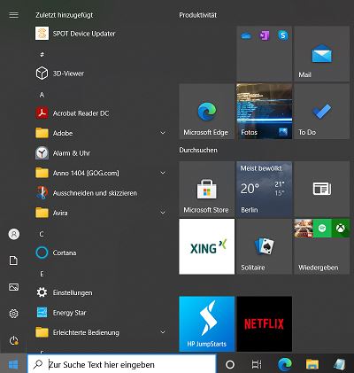Launch the Netflix tile
The width and height of the screenshot is (354, 373).
pyautogui.click(x=265, y=324)
